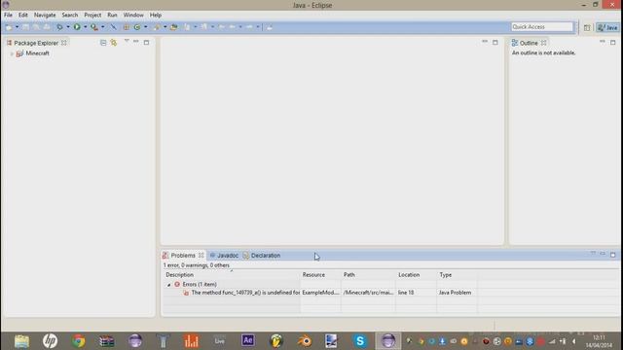Click the New file toolbar icon
The image size is (623, 350).
click(x=9, y=27)
